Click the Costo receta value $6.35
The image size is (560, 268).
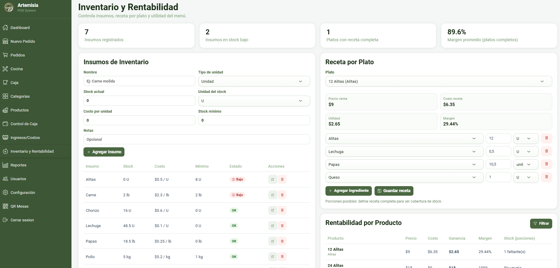tap(449, 105)
